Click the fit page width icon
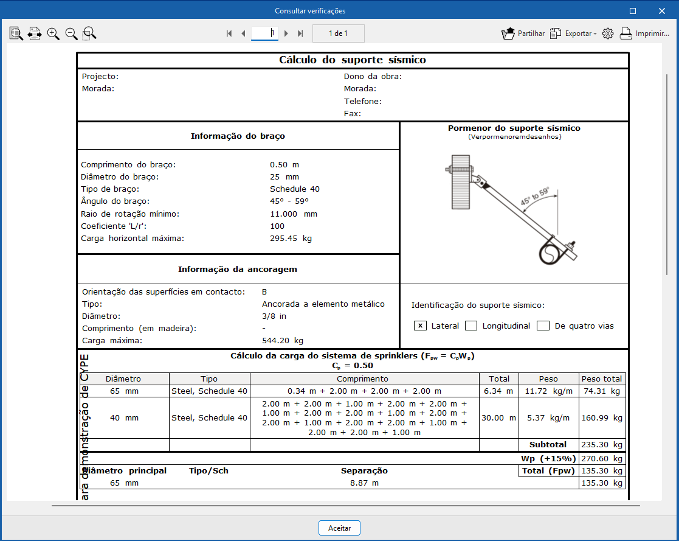This screenshot has width=679, height=541. click(x=35, y=33)
